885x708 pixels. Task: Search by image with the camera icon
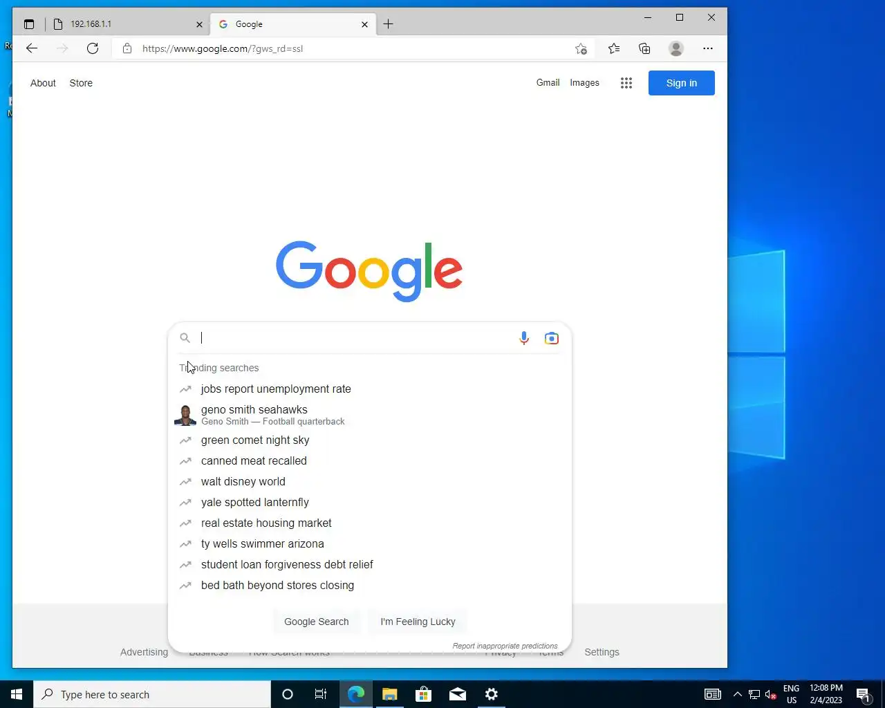[x=551, y=338]
